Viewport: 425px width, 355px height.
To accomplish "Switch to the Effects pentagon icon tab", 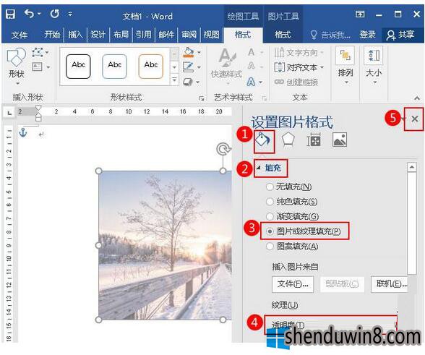I will pyautogui.click(x=288, y=140).
